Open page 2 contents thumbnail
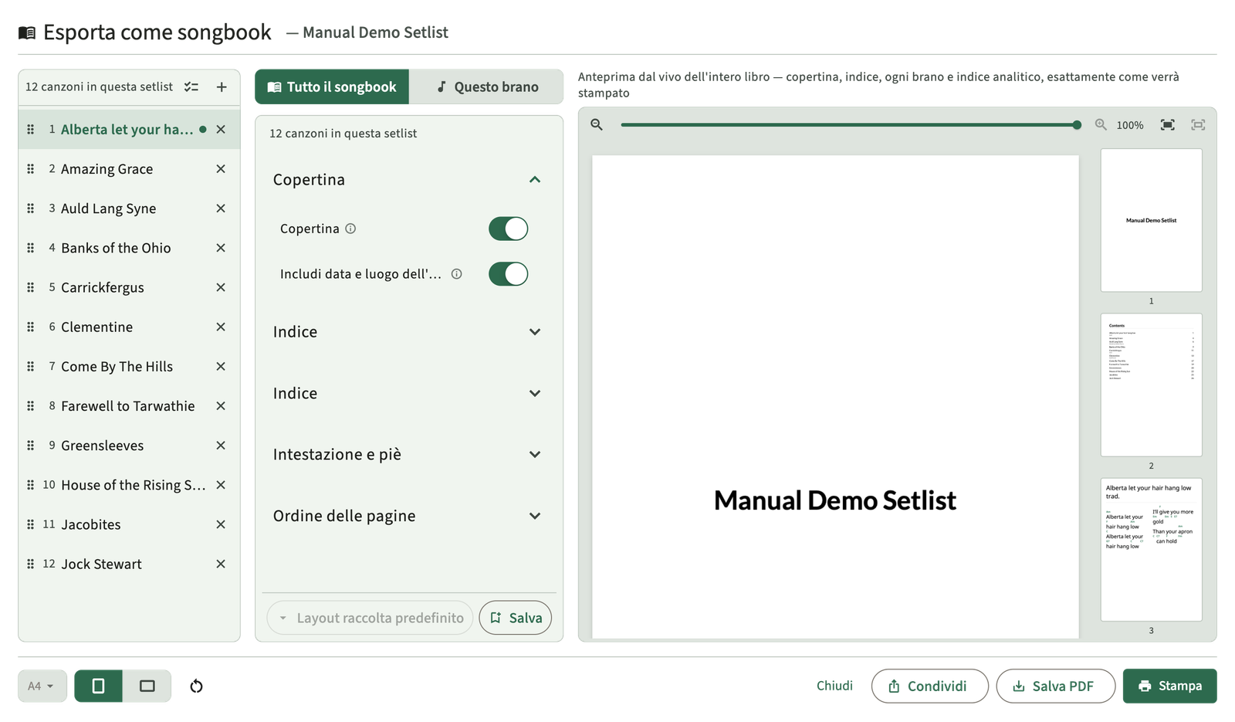The height and width of the screenshot is (722, 1235). click(1151, 385)
